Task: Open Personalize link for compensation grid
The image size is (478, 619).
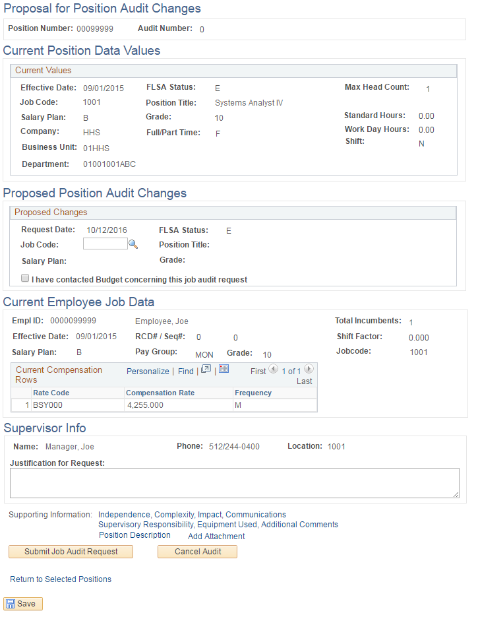Action: [148, 372]
